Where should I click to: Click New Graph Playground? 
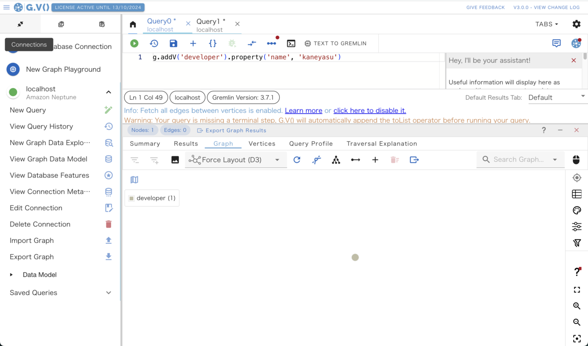coord(63,69)
